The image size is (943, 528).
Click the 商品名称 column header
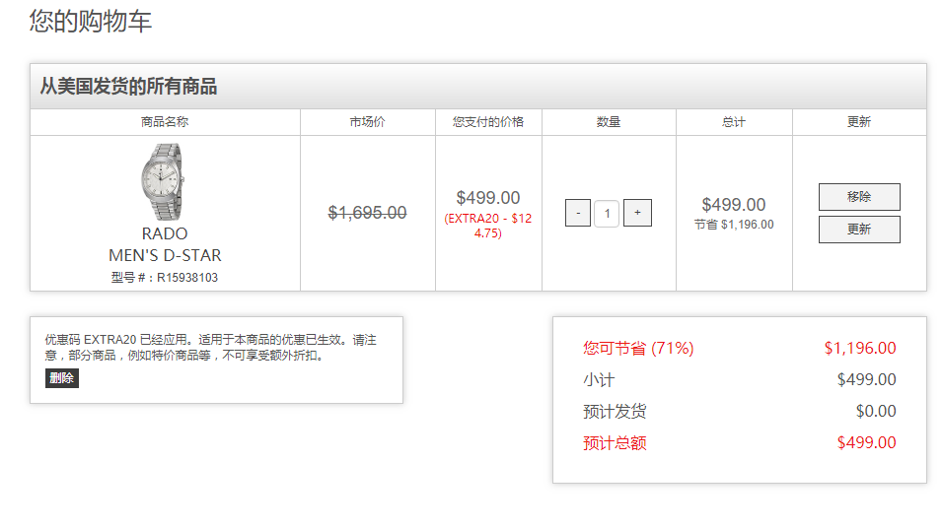[165, 122]
